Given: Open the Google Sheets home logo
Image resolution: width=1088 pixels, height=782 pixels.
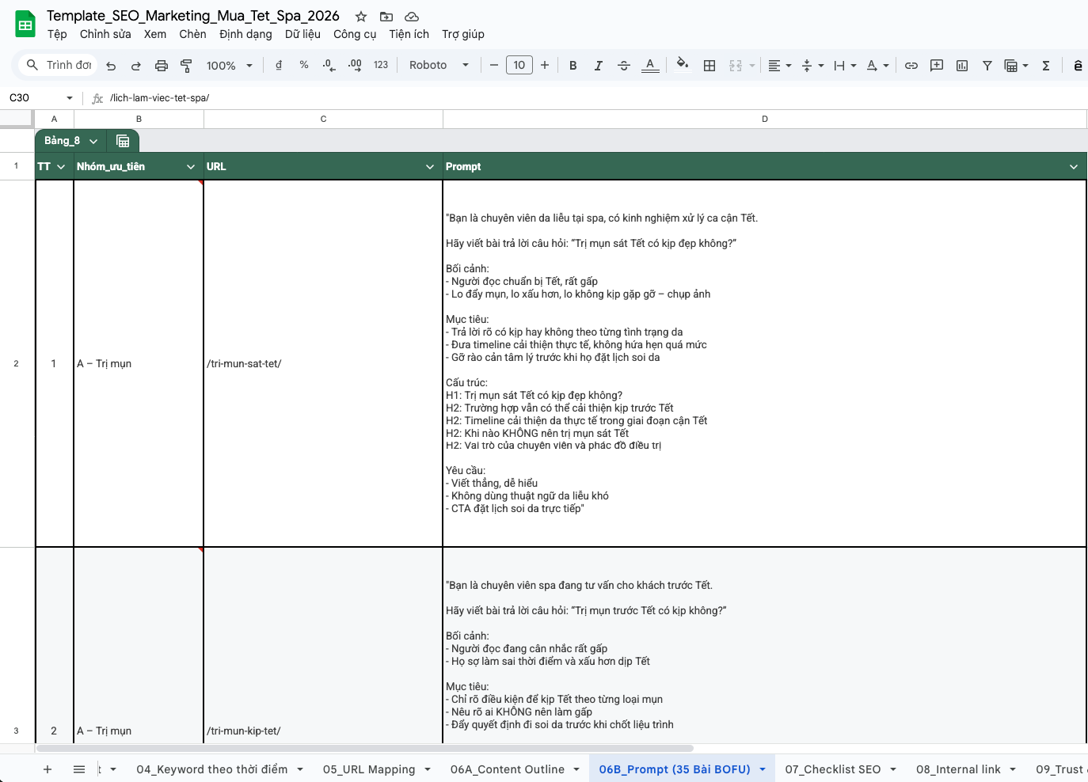Looking at the screenshot, I should point(25,24).
